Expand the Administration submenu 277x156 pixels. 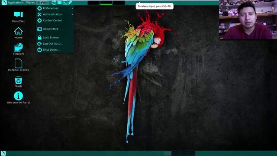(55, 14)
